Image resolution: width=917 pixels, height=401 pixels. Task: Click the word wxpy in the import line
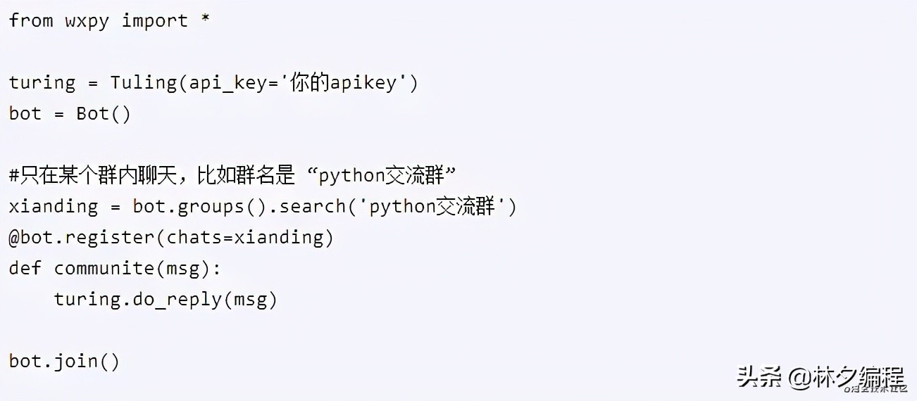87,20
